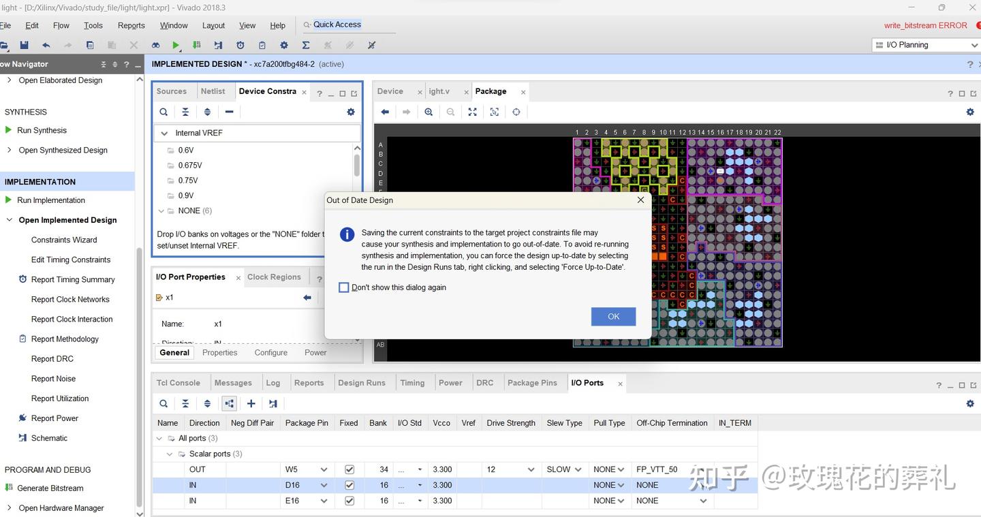Switch to the Tcl Console tab

178,383
